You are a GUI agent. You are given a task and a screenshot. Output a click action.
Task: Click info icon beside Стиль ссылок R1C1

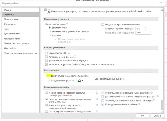coord(69,53)
